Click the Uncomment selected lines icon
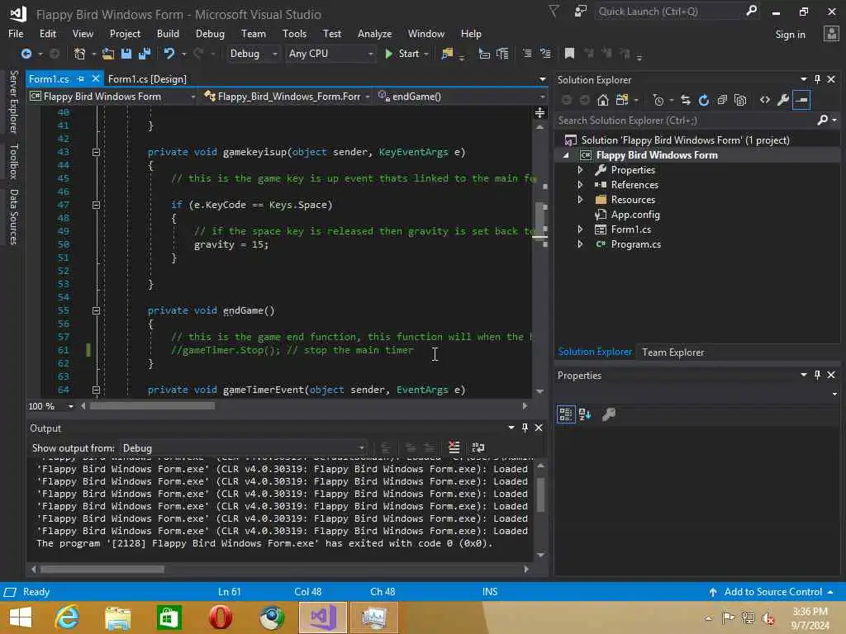Screen dimensions: 846x634 (x=545, y=54)
